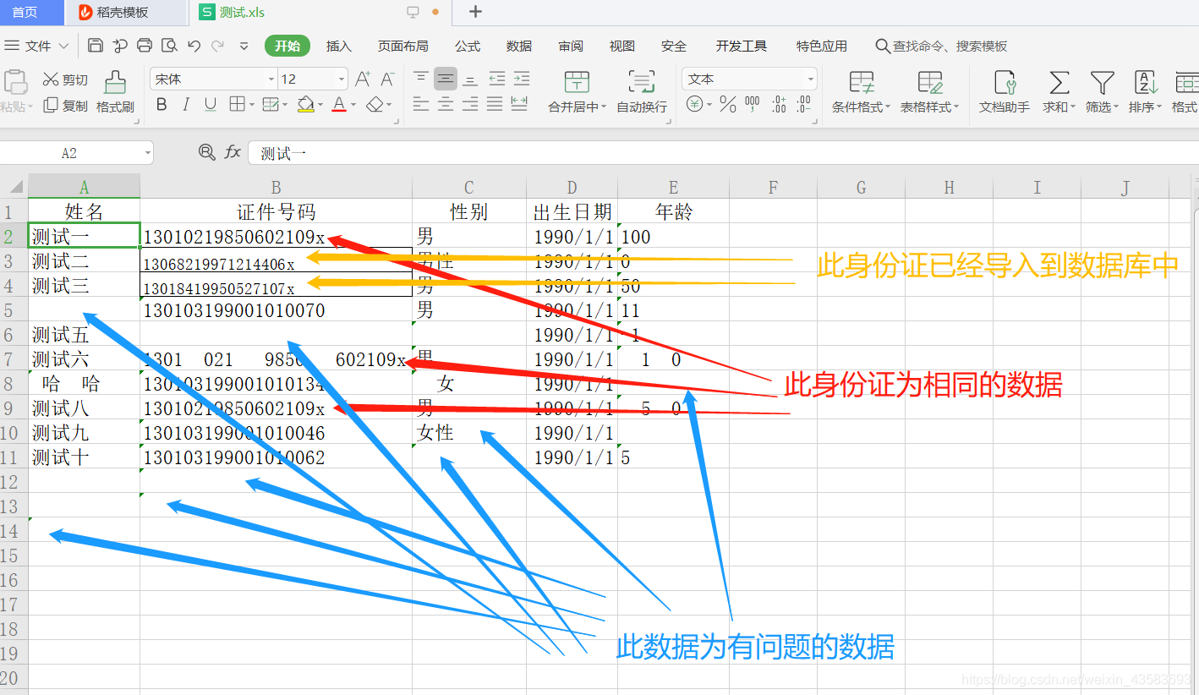Click the formula bar showing 测试一

pos(723,153)
